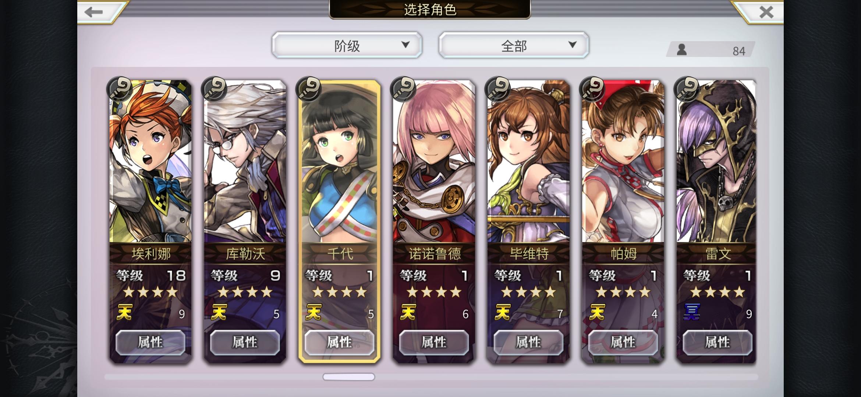Choose the 帕姆 character card
Viewport: 861px width, 397px height.
point(623,221)
